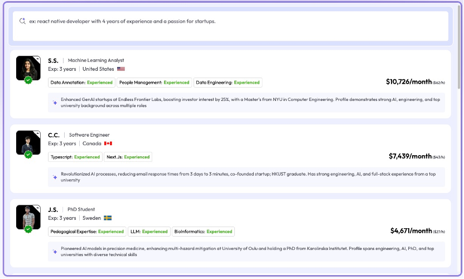This screenshot has width=464, height=279.
Task: Select the Data Annotation skill tag
Action: (x=81, y=83)
